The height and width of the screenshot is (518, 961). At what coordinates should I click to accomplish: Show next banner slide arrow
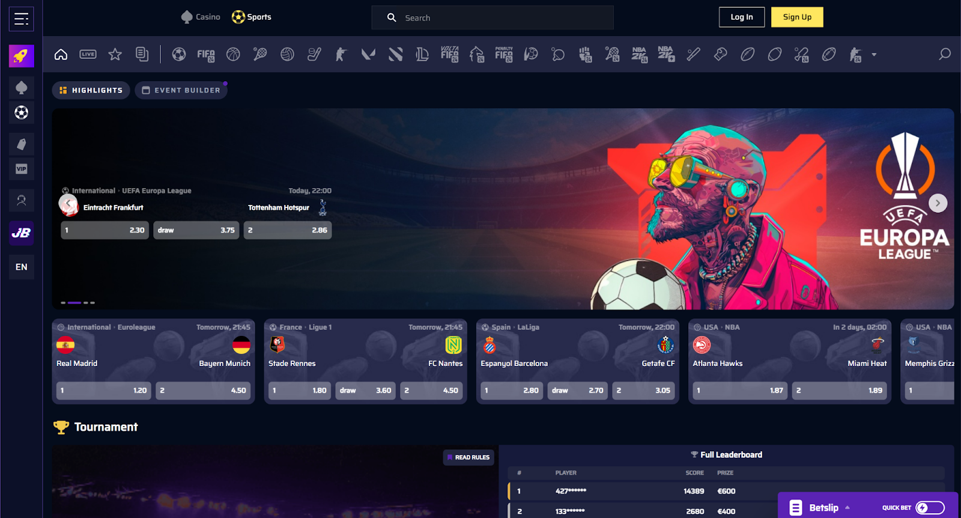pyautogui.click(x=938, y=203)
